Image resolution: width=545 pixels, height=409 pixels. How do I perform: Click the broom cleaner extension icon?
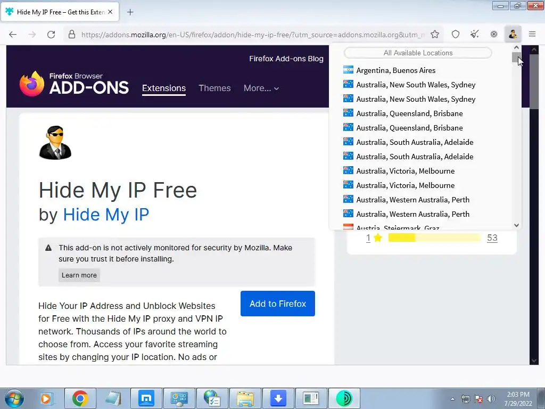[474, 34]
